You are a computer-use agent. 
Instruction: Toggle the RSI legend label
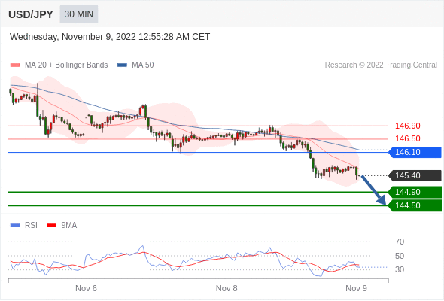[x=31, y=226]
